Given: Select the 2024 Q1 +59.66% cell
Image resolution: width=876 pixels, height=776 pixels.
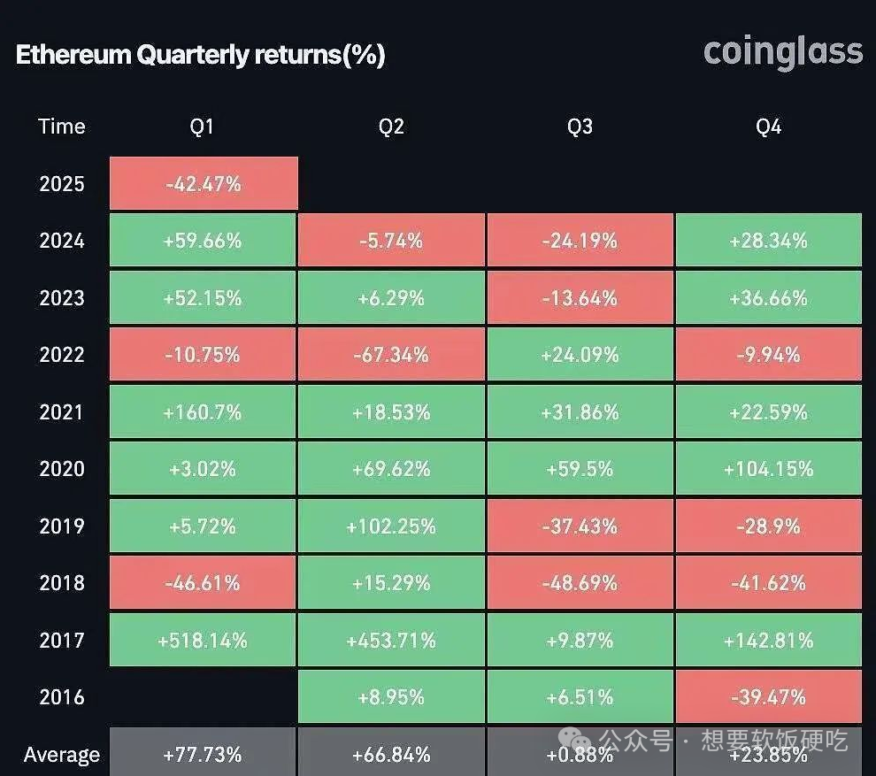Looking at the screenshot, I should click(x=203, y=241).
